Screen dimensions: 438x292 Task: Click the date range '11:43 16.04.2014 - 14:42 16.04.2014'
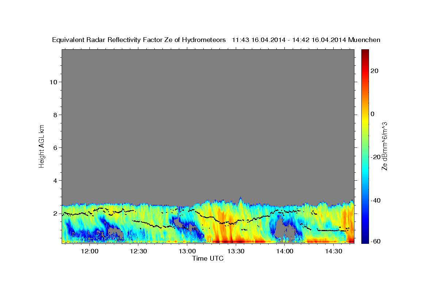[289, 40]
